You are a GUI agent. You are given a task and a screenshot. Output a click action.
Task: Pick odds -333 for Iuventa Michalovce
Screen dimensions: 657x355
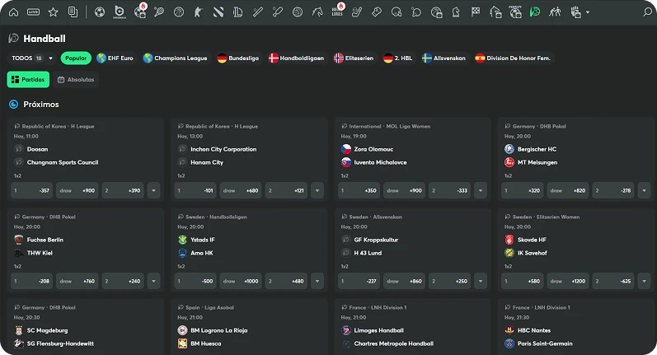point(451,190)
